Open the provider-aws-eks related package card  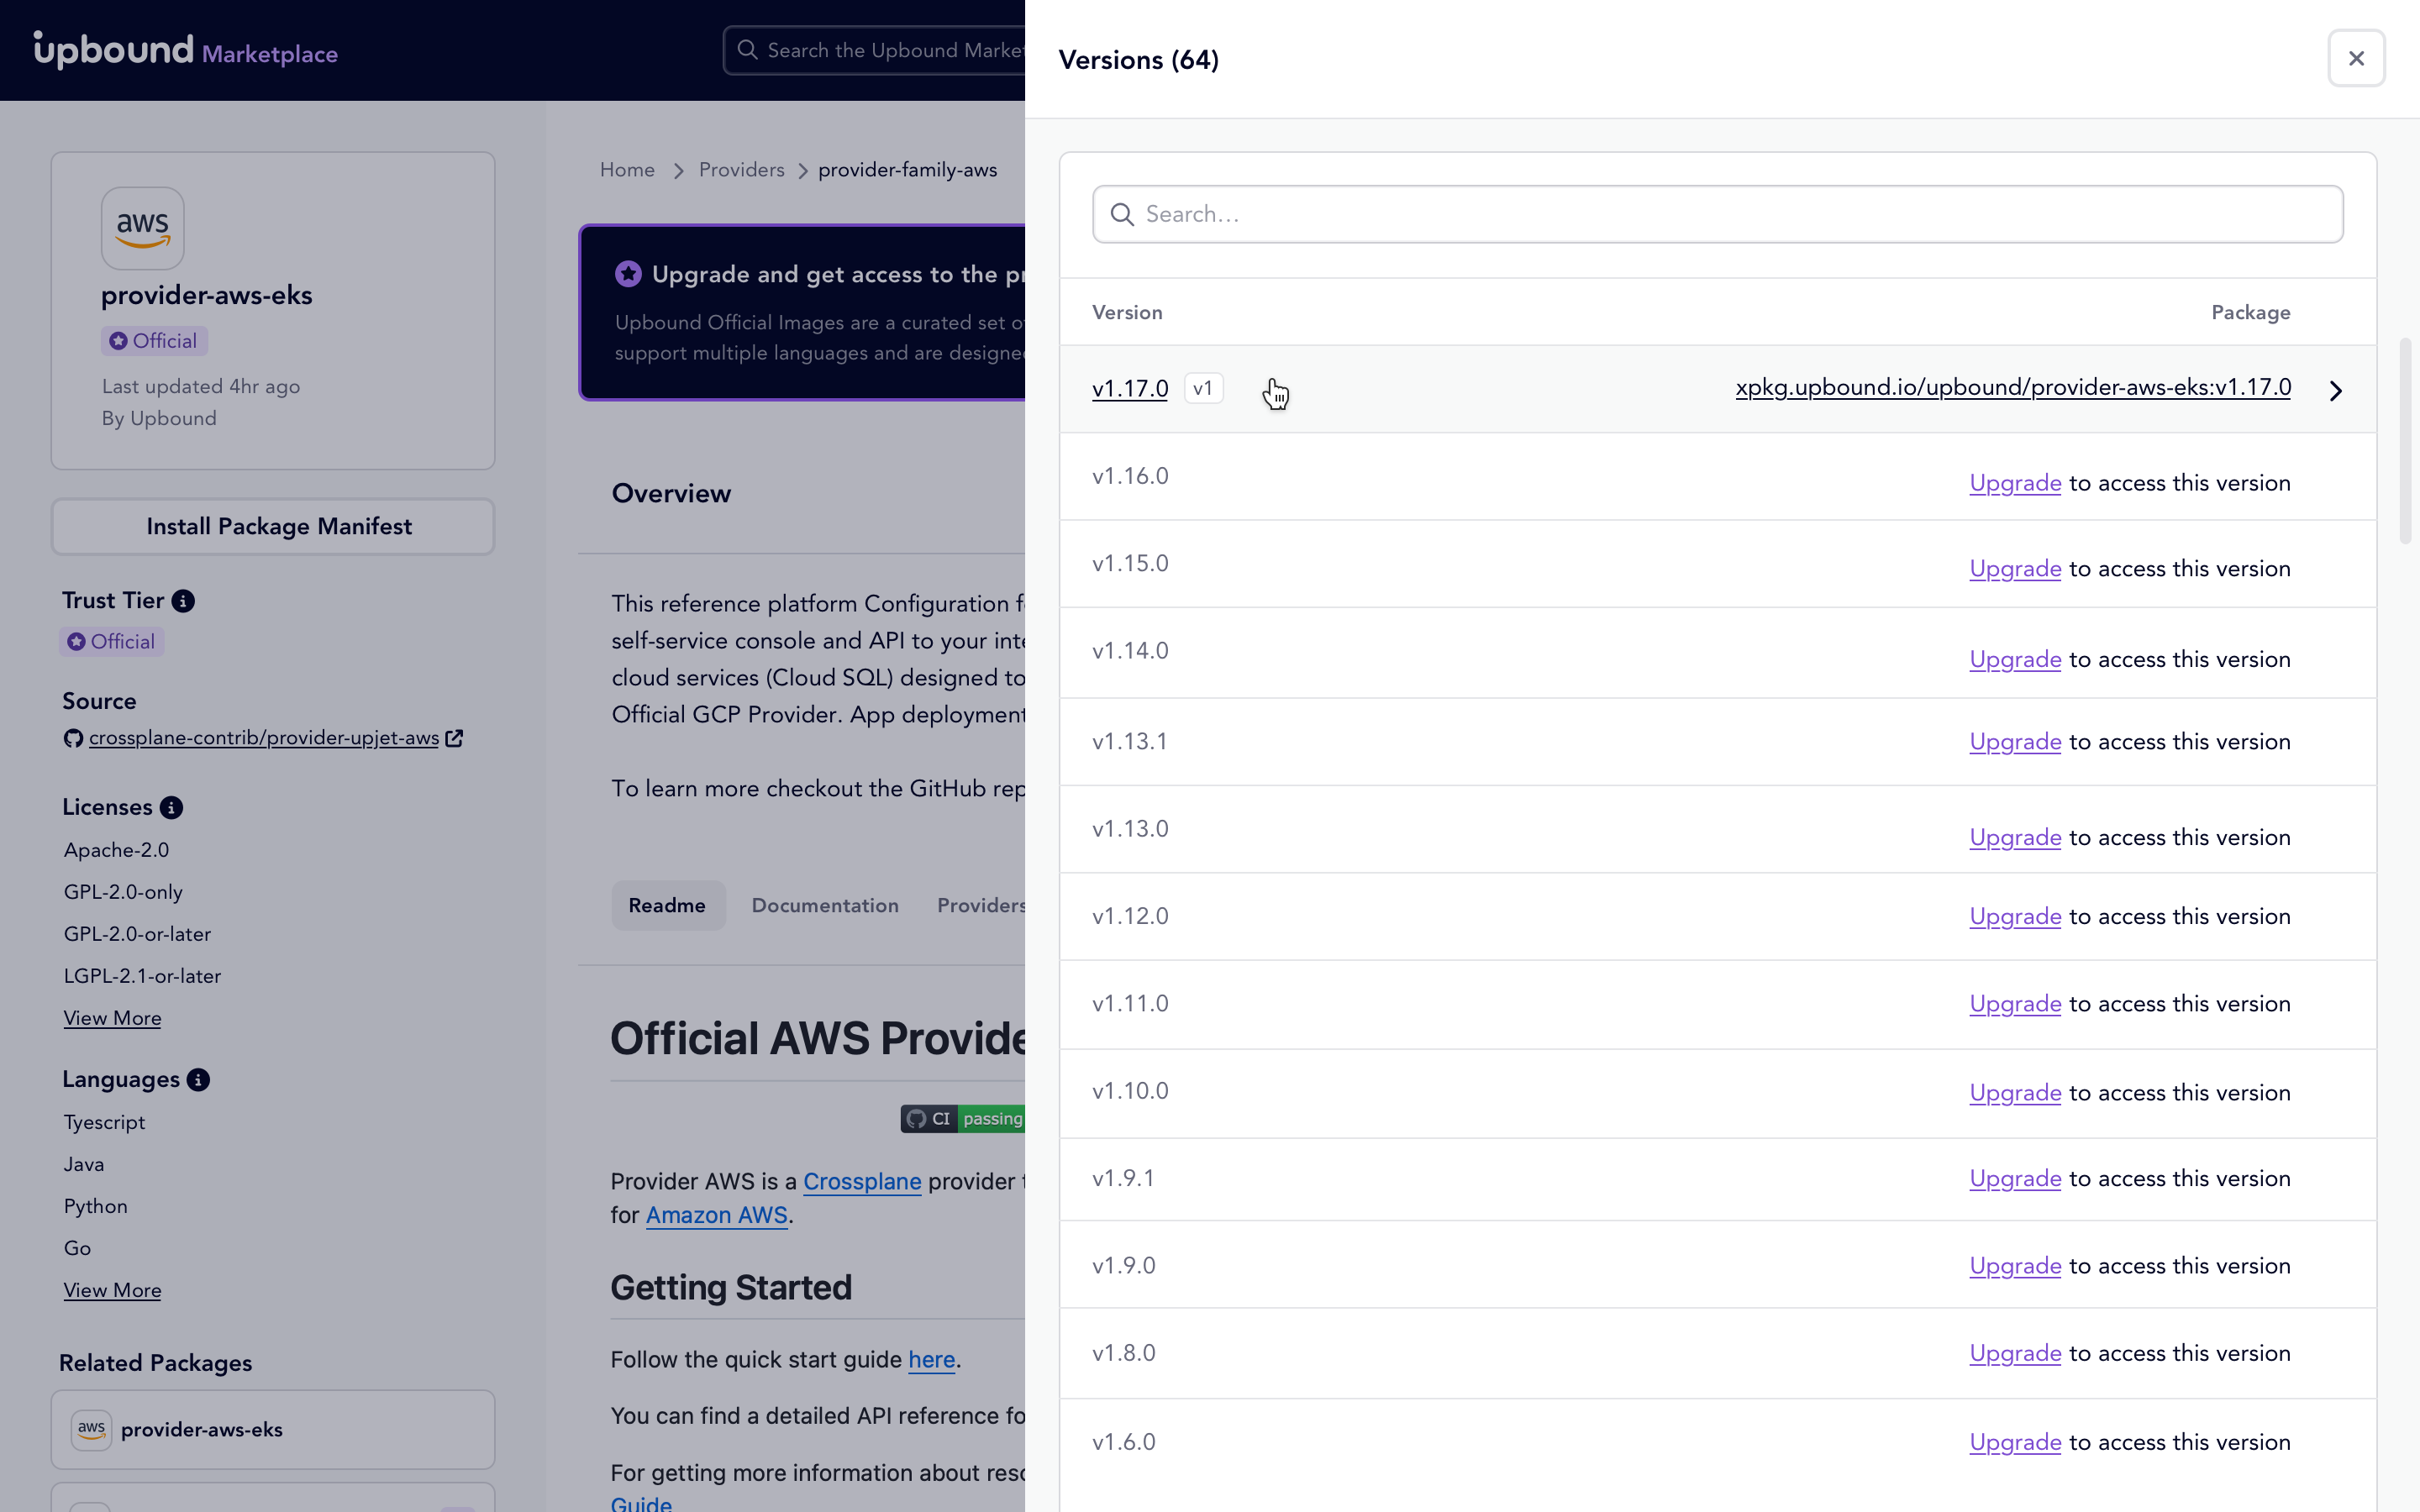273,1430
